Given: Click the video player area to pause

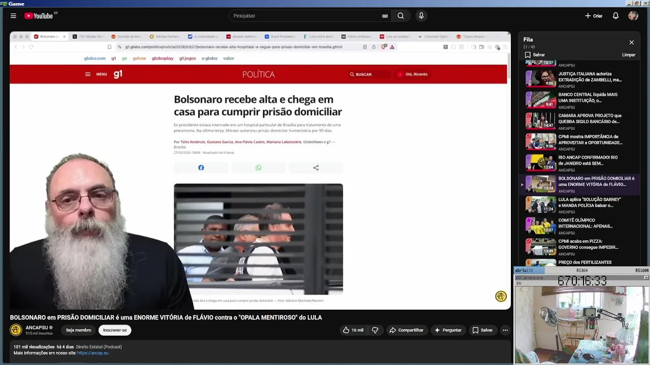Looking at the screenshot, I should pos(260,170).
